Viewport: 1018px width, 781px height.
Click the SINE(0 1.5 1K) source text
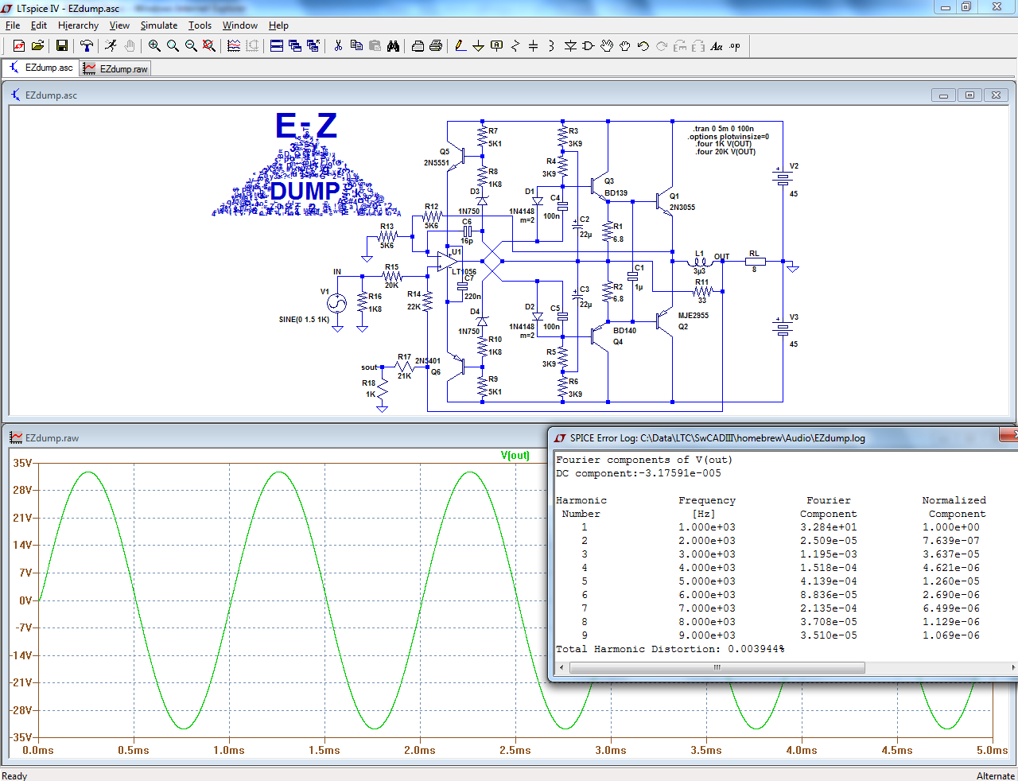coord(304,320)
